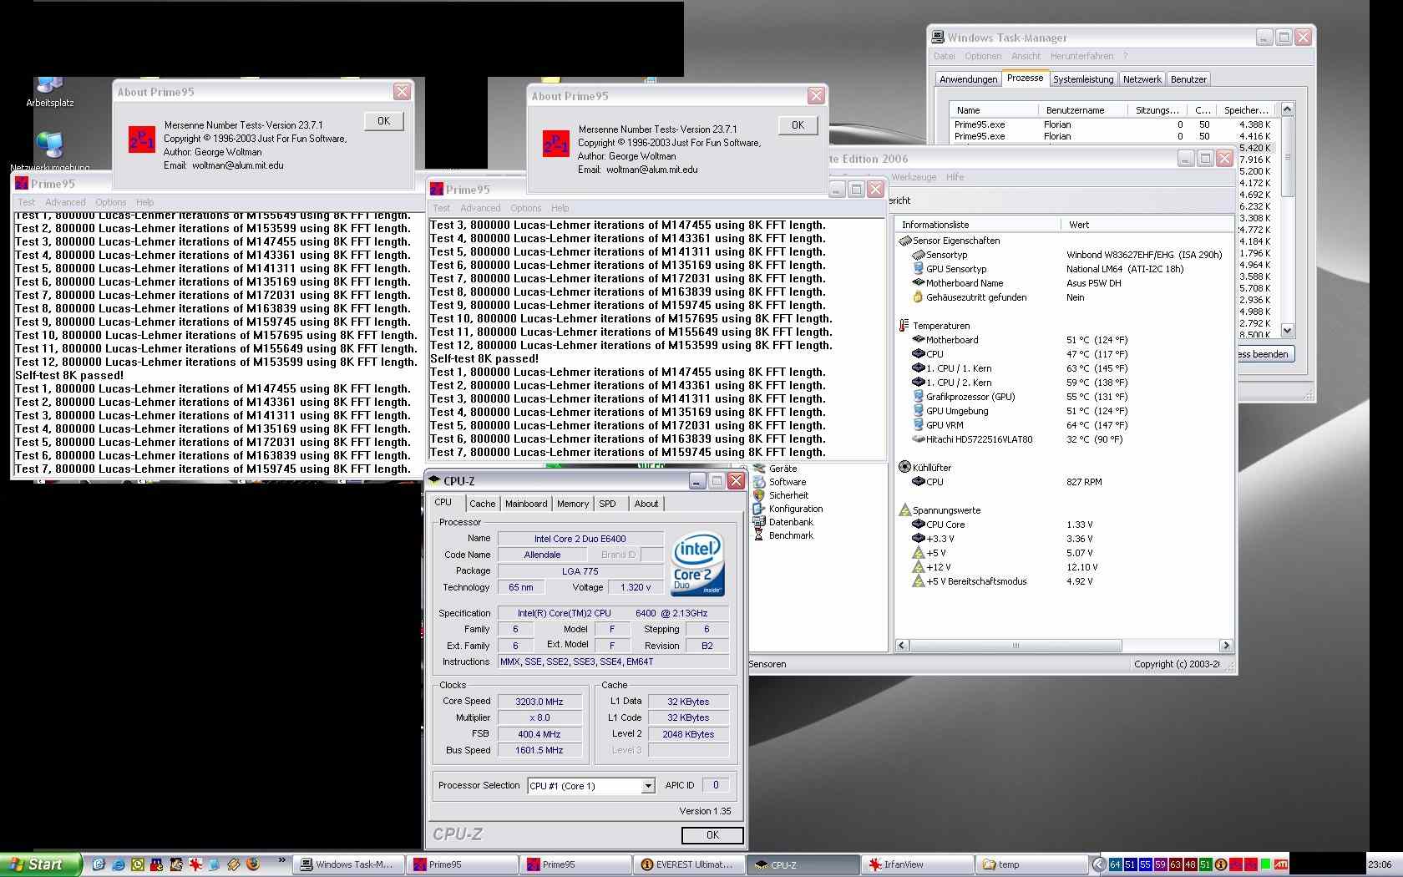Click the Sensor Eigenschaften chip icon
This screenshot has width=1403, height=877.
pyautogui.click(x=904, y=241)
